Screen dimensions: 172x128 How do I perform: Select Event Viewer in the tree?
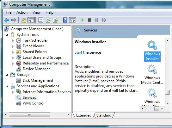(33, 46)
